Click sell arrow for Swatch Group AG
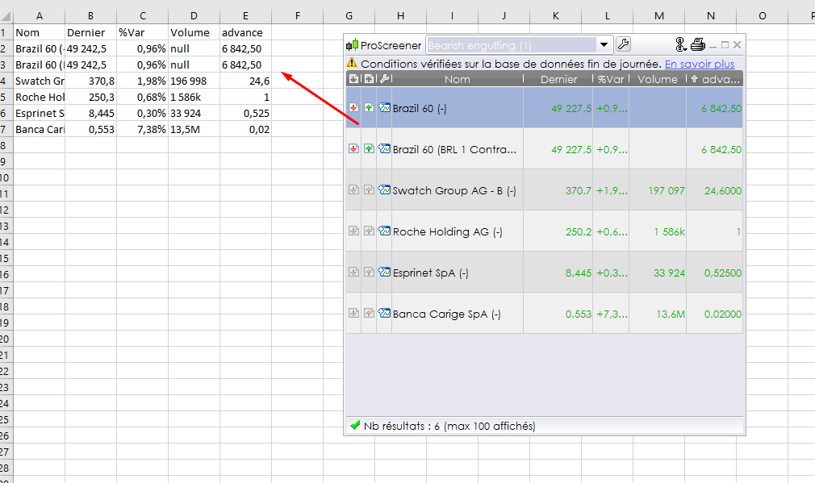This screenshot has height=483, width=815. (x=353, y=189)
